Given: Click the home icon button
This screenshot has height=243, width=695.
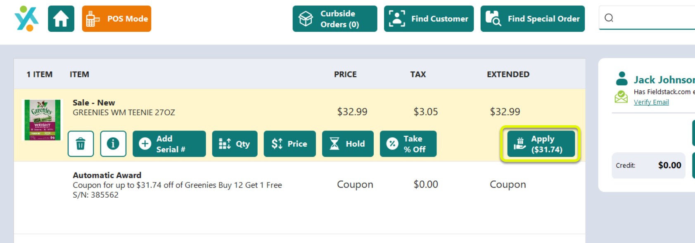Looking at the screenshot, I should point(61,19).
